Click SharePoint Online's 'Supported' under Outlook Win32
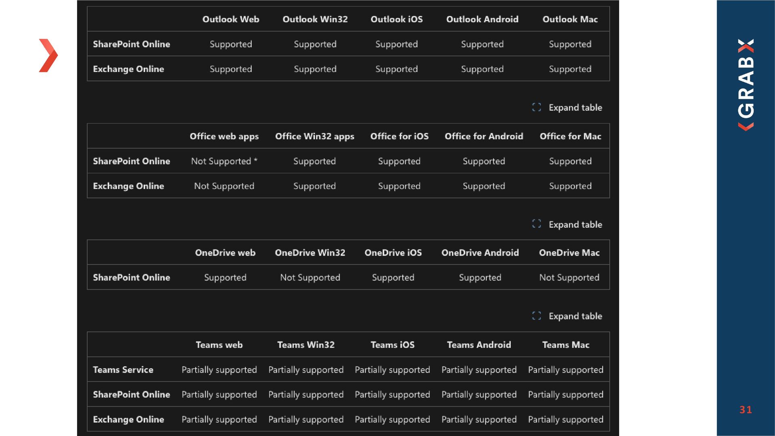The image size is (775, 436). pyautogui.click(x=315, y=44)
